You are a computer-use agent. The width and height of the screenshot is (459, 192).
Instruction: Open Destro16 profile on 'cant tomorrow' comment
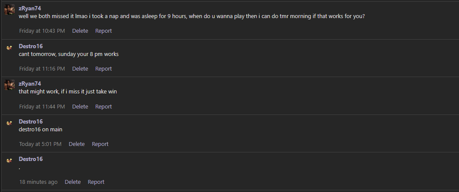tap(31, 46)
